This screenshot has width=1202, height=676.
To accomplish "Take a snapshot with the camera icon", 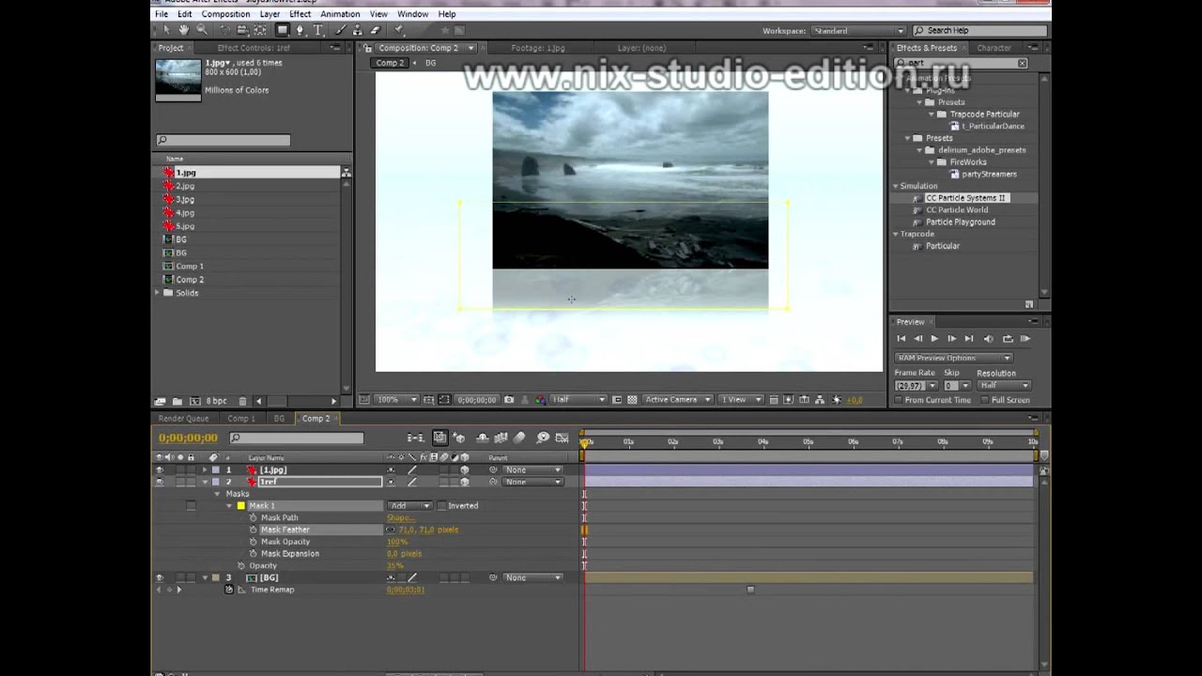I will [x=509, y=400].
